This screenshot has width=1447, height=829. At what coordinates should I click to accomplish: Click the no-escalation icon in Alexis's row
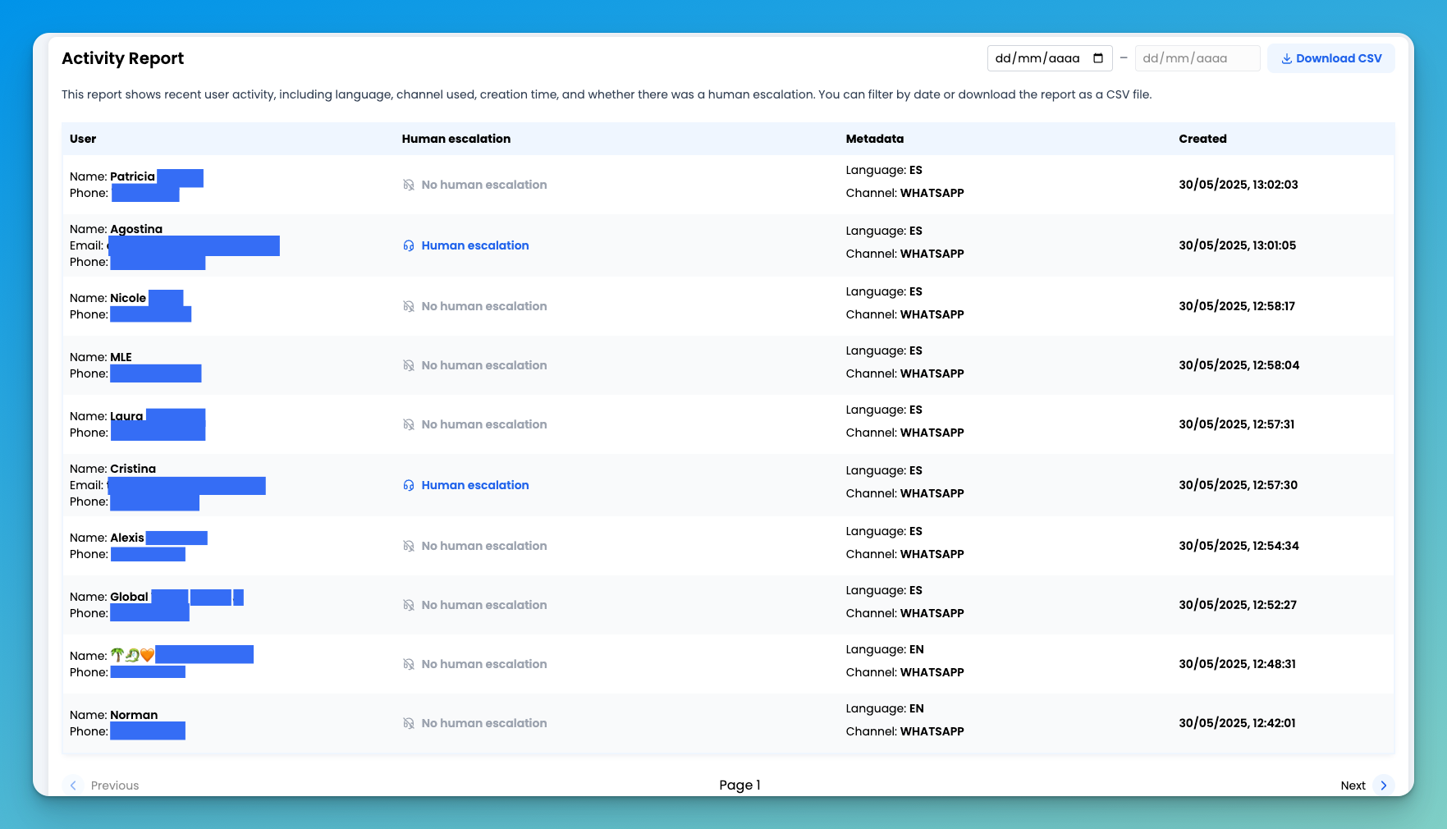(x=409, y=546)
